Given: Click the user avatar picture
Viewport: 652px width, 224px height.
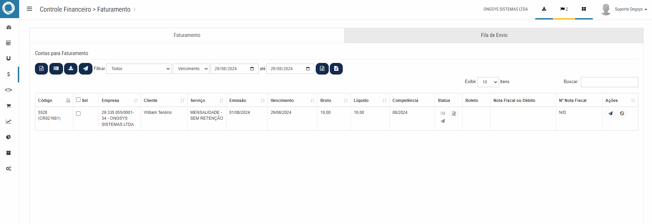Looking at the screenshot, I should 606,9.
